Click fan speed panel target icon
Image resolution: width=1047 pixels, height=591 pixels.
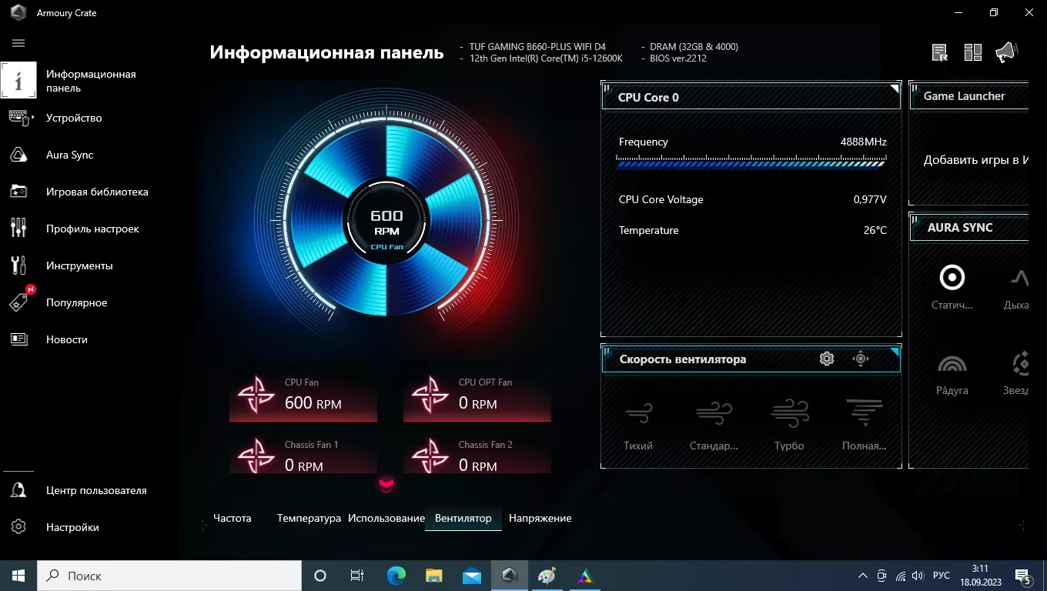(861, 359)
